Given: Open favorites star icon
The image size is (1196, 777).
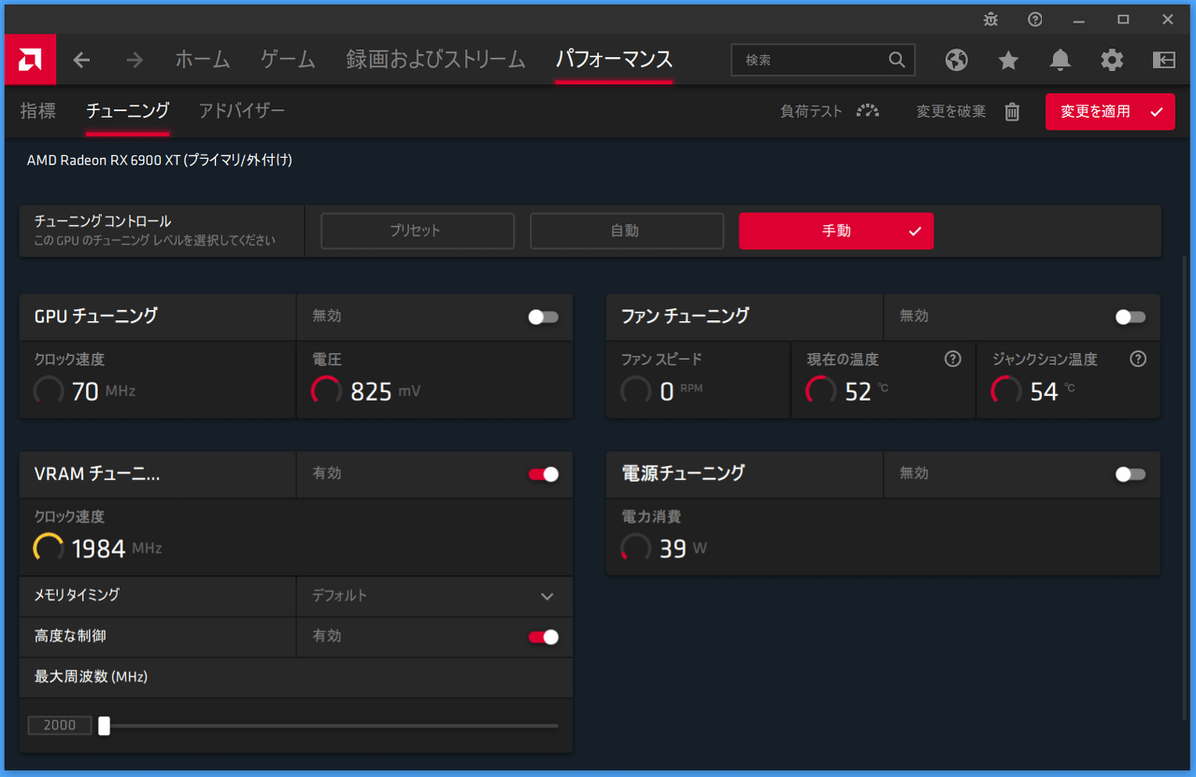Looking at the screenshot, I should click(1008, 60).
